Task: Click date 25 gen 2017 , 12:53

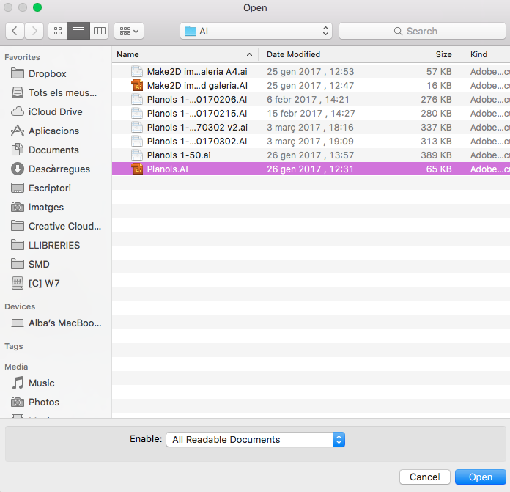Action: pyautogui.click(x=310, y=72)
